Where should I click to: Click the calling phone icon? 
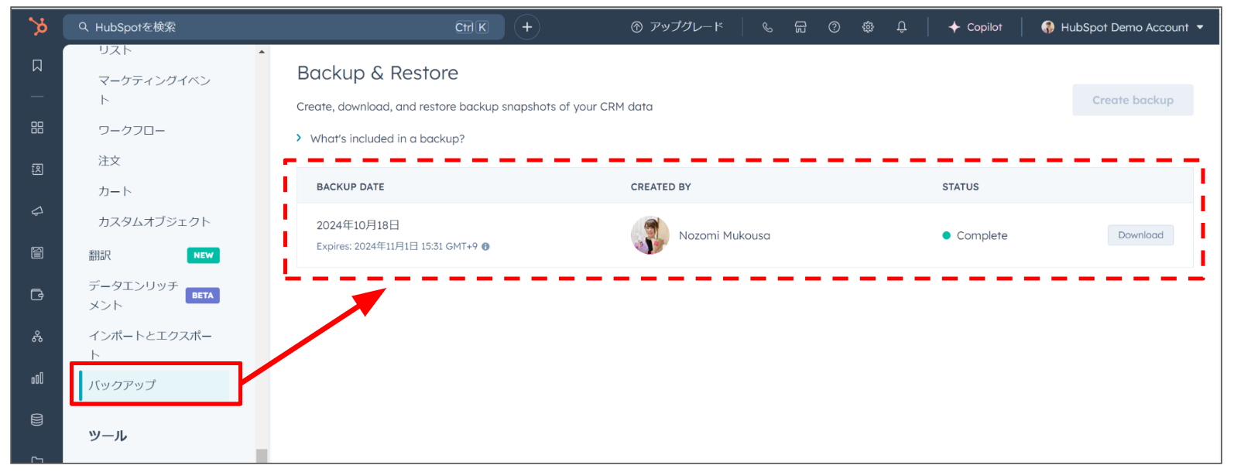[x=767, y=27]
